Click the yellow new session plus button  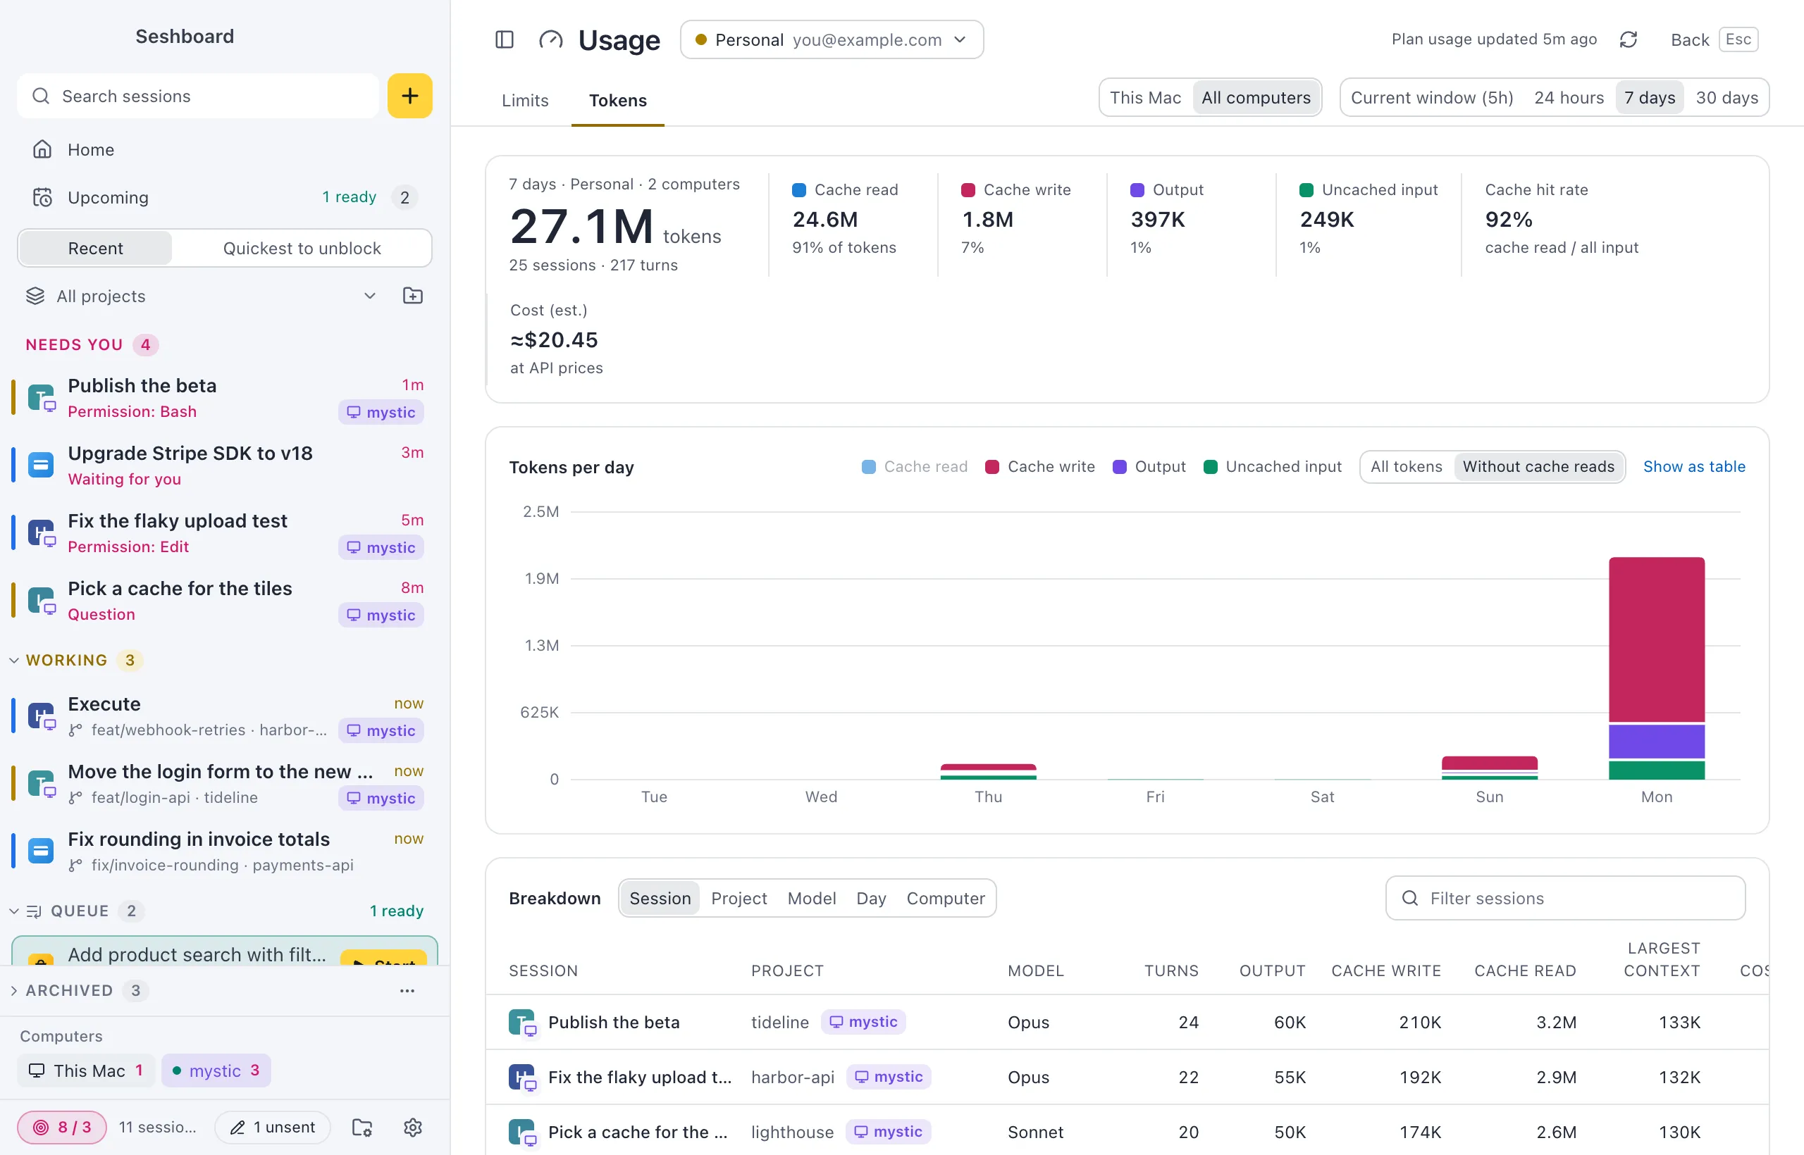tap(409, 96)
